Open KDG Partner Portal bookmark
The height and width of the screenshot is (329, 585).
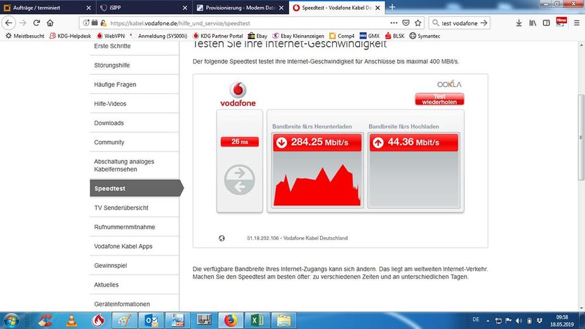click(x=217, y=36)
